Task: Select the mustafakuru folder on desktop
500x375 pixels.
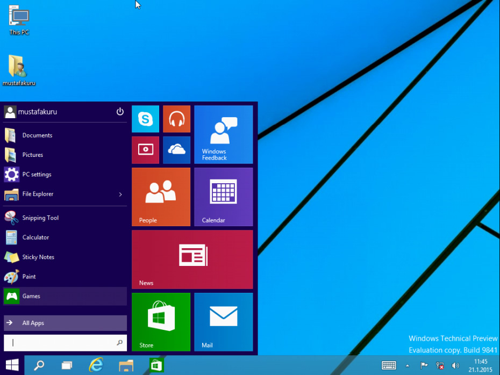Action: pos(19,70)
